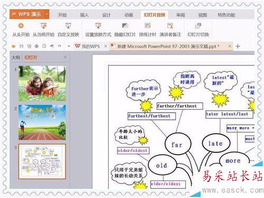
Task: Click 'latest最新的' cloud callout
Action: 221,81
